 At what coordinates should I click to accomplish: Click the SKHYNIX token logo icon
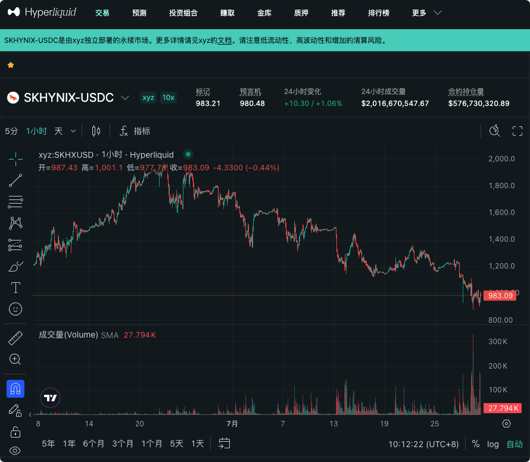tap(13, 98)
